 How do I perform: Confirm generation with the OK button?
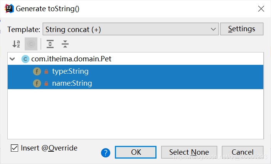coord(136,152)
